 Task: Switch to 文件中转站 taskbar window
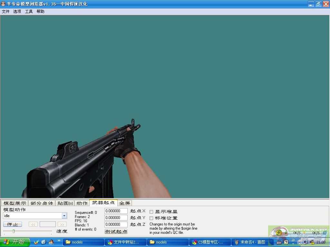126,242
